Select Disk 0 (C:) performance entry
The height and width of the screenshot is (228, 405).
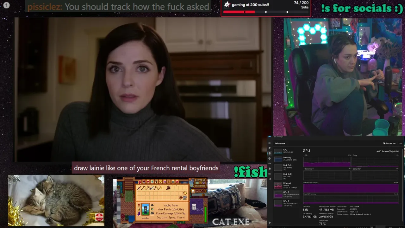tap(287, 168)
